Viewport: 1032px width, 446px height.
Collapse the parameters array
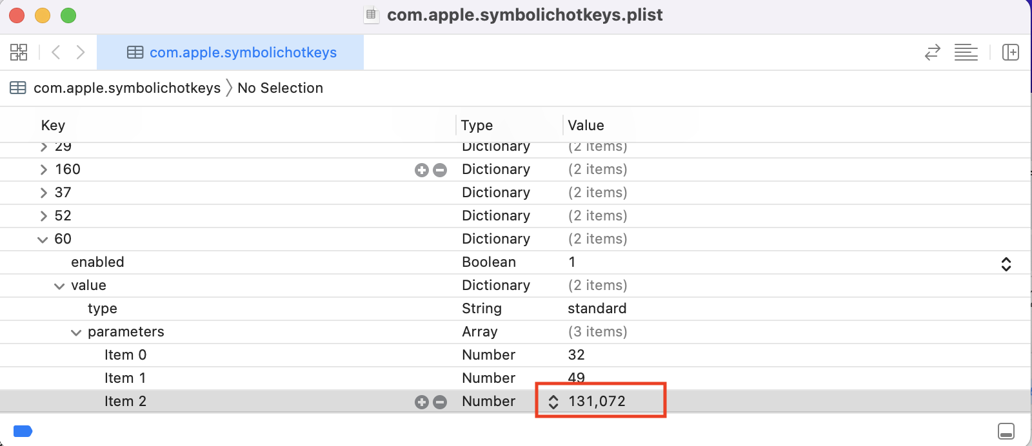76,333
